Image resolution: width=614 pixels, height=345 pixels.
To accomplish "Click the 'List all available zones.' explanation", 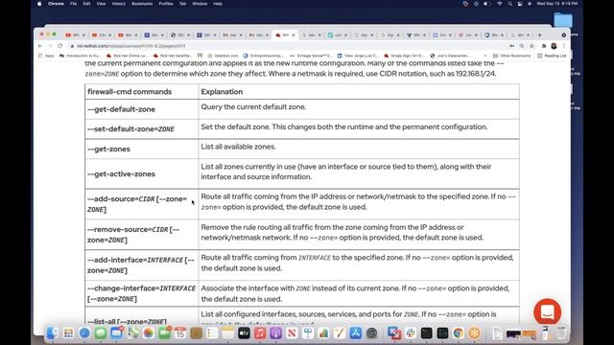I will (x=238, y=147).
